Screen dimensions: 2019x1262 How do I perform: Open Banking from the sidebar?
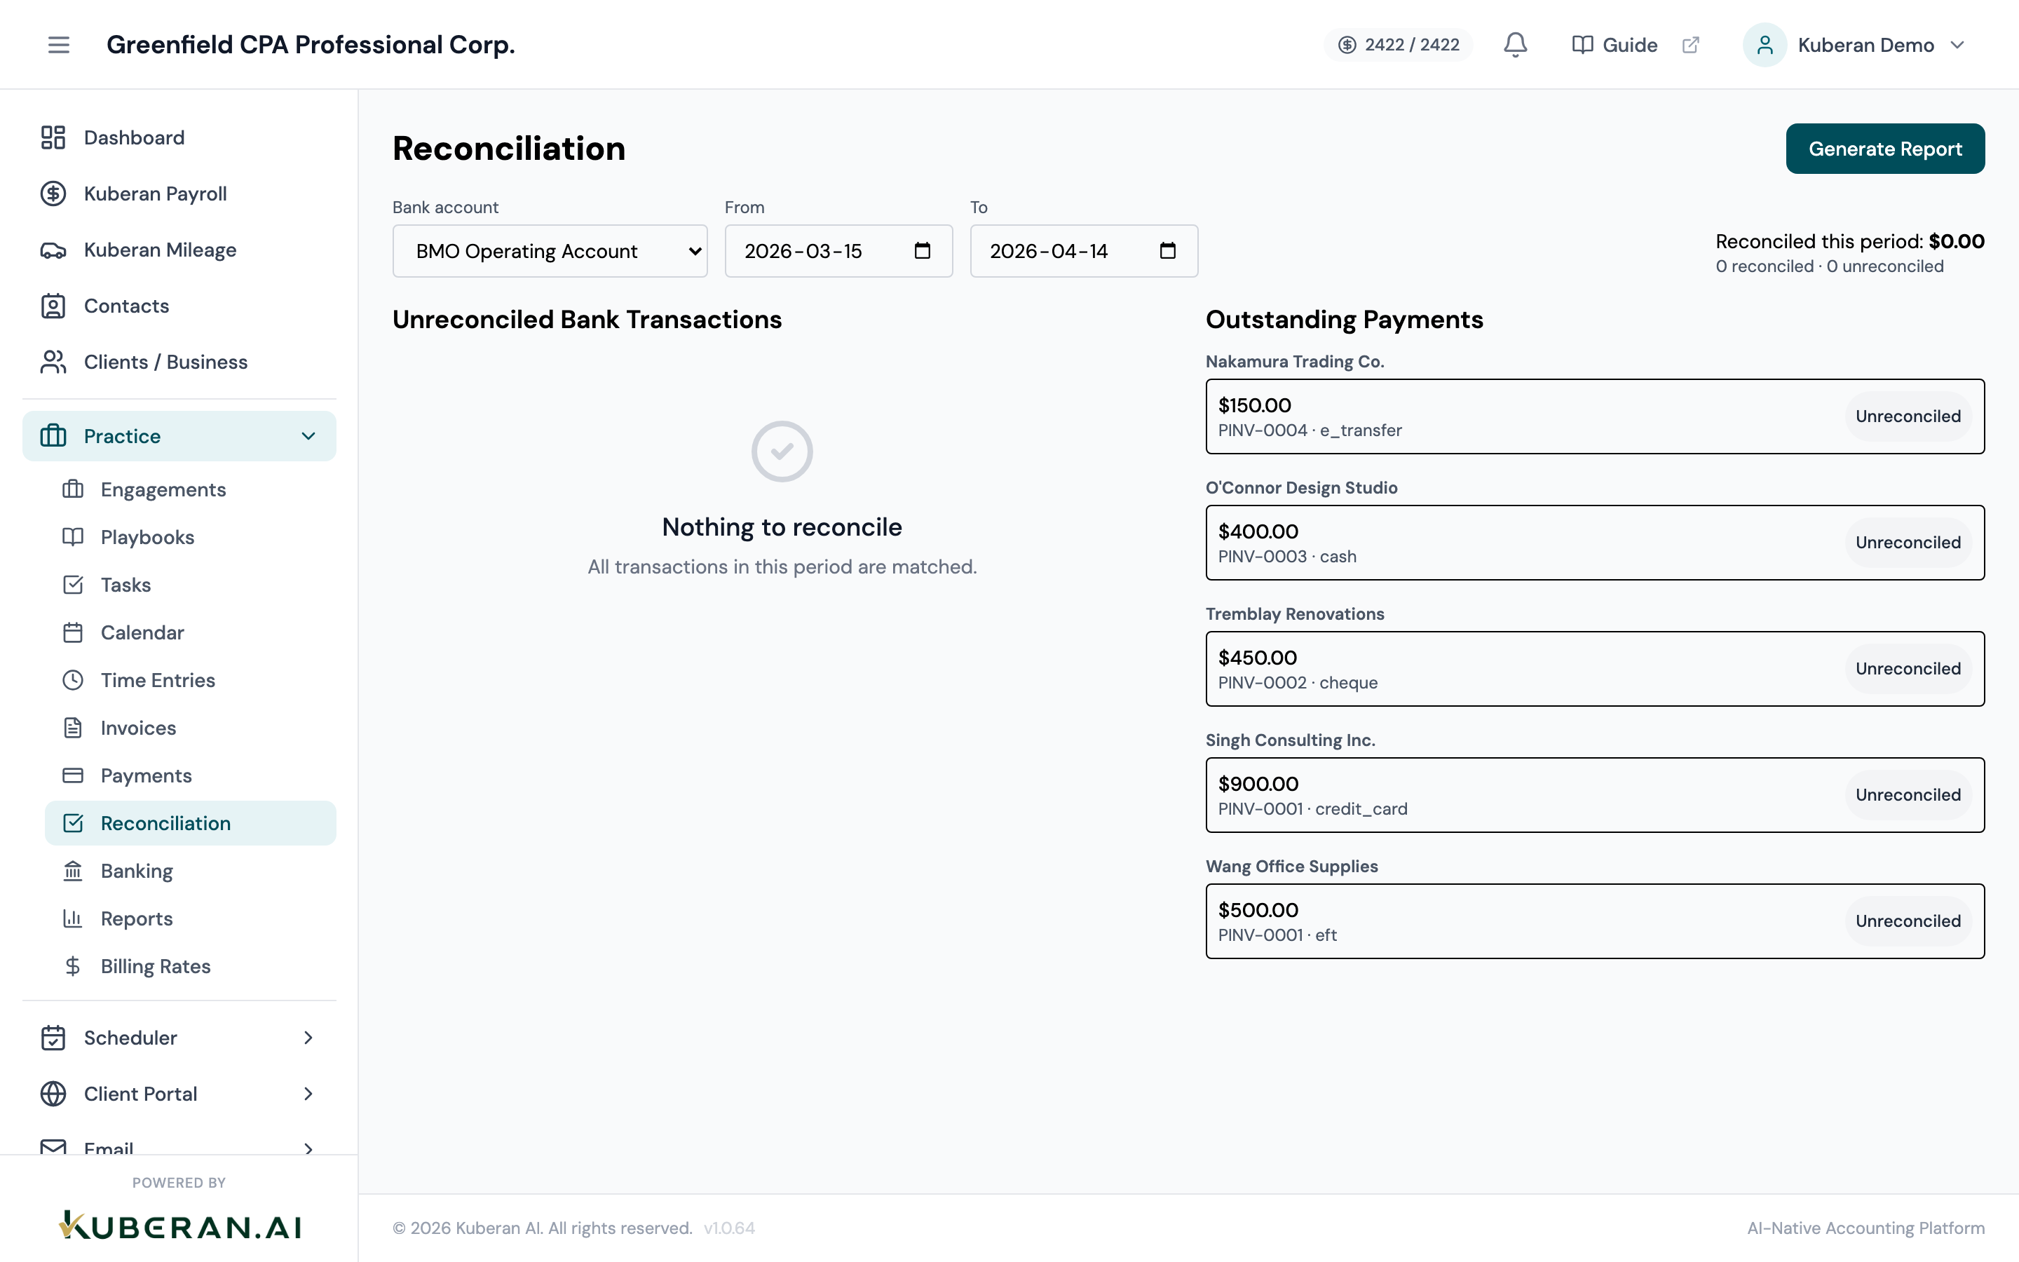(x=190, y=871)
